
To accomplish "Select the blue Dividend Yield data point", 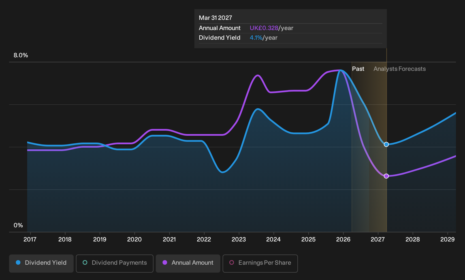I will point(386,145).
